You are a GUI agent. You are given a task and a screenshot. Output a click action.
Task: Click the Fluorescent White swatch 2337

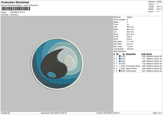[x=120, y=66]
